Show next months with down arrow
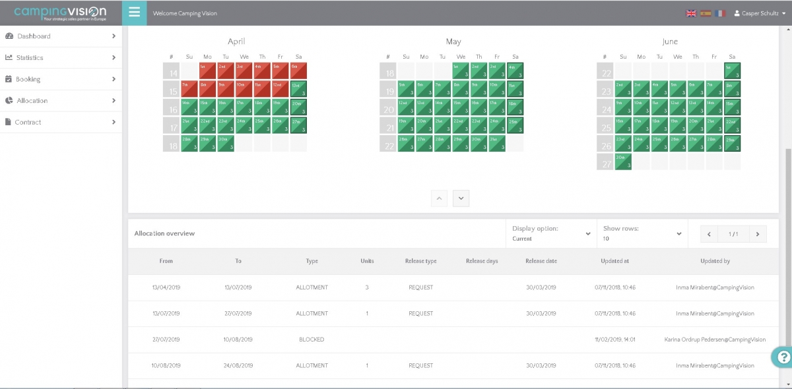 pos(461,198)
